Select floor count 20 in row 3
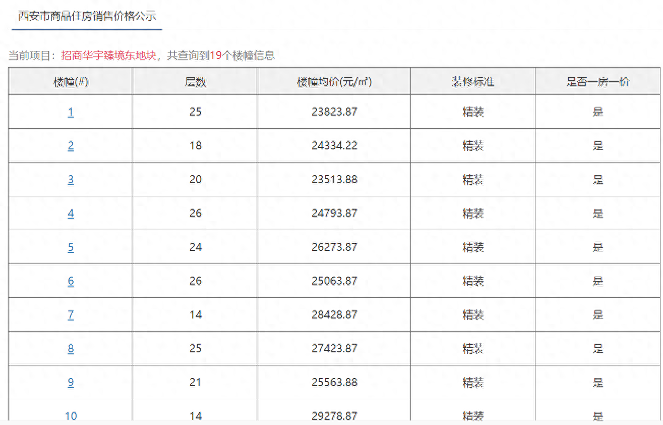Screen dimensions: 663x425 [196, 180]
